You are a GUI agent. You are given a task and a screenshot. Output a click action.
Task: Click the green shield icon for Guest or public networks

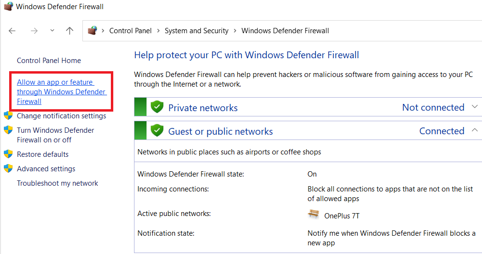pos(157,130)
